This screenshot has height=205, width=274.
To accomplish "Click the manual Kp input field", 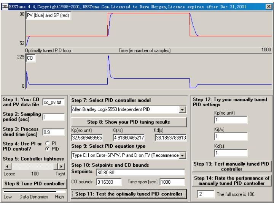I will click(x=231, y=120).
